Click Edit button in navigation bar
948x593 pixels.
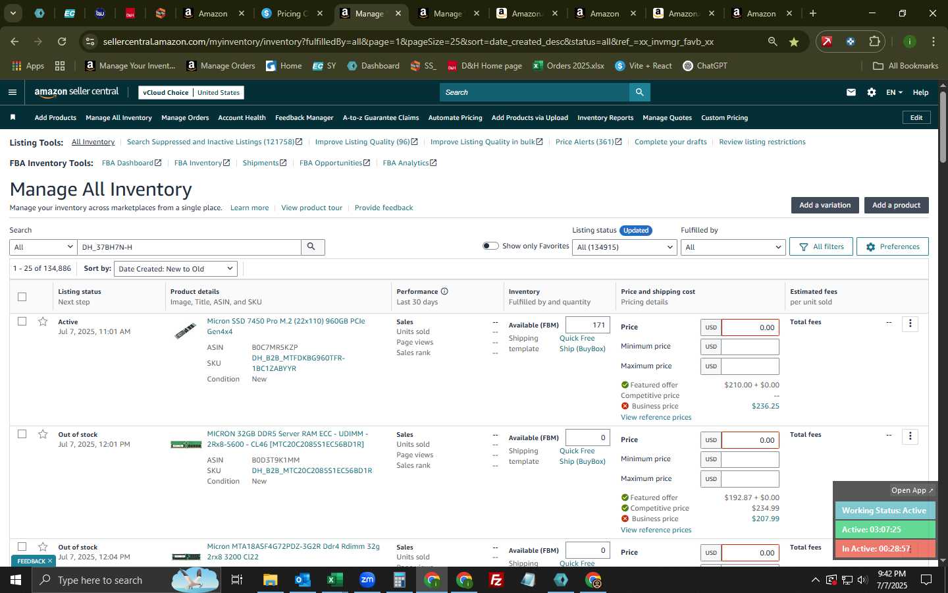(x=916, y=117)
